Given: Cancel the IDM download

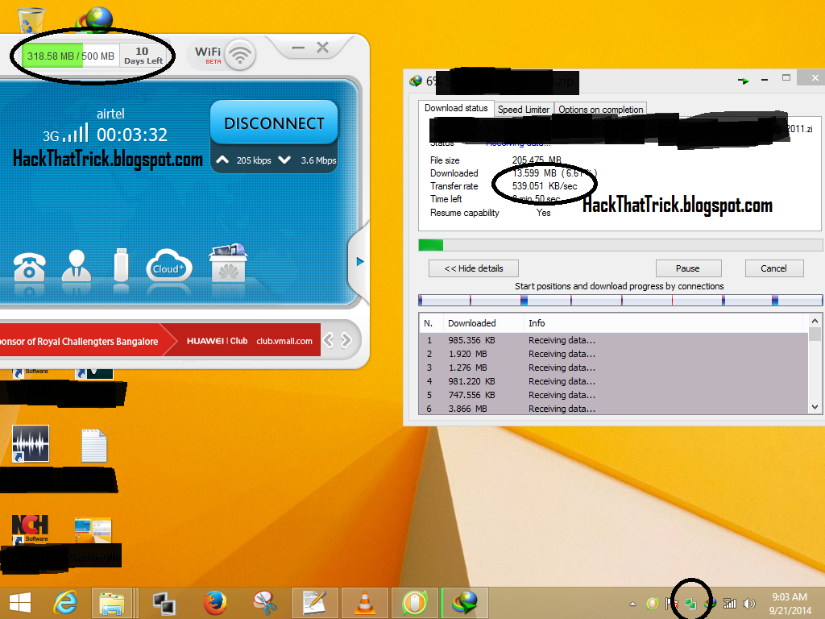Looking at the screenshot, I should point(773,268).
